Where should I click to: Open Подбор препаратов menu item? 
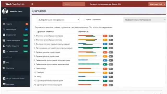(x=13, y=40)
